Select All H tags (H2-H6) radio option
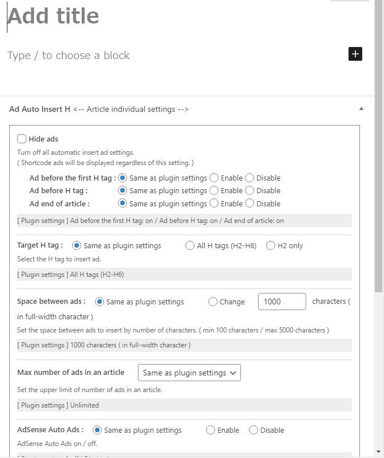Image resolution: width=384 pixels, height=458 pixels. point(190,245)
